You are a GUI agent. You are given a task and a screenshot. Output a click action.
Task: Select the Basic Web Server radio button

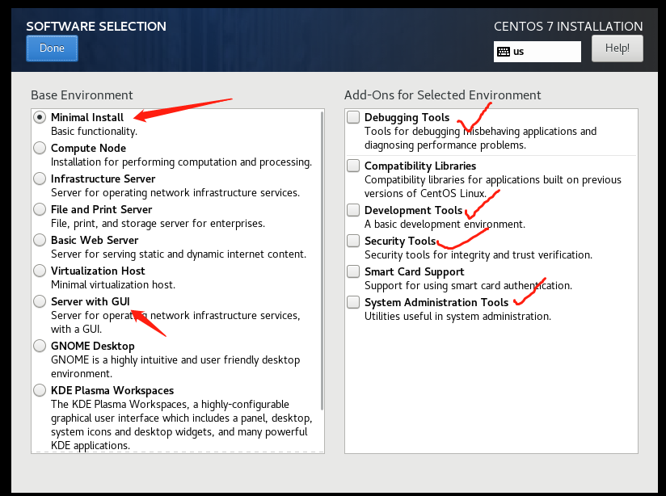[40, 240]
